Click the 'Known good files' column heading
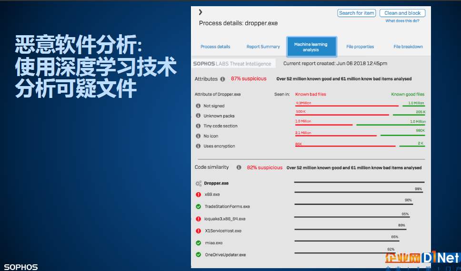Screen dimensions: 461x271 click(x=408, y=94)
